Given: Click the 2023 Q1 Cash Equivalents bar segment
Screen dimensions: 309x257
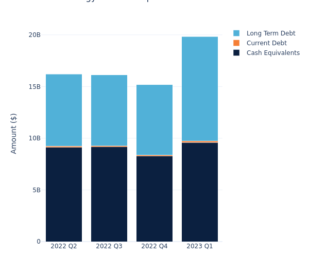Looking at the screenshot, I should pos(200,192).
